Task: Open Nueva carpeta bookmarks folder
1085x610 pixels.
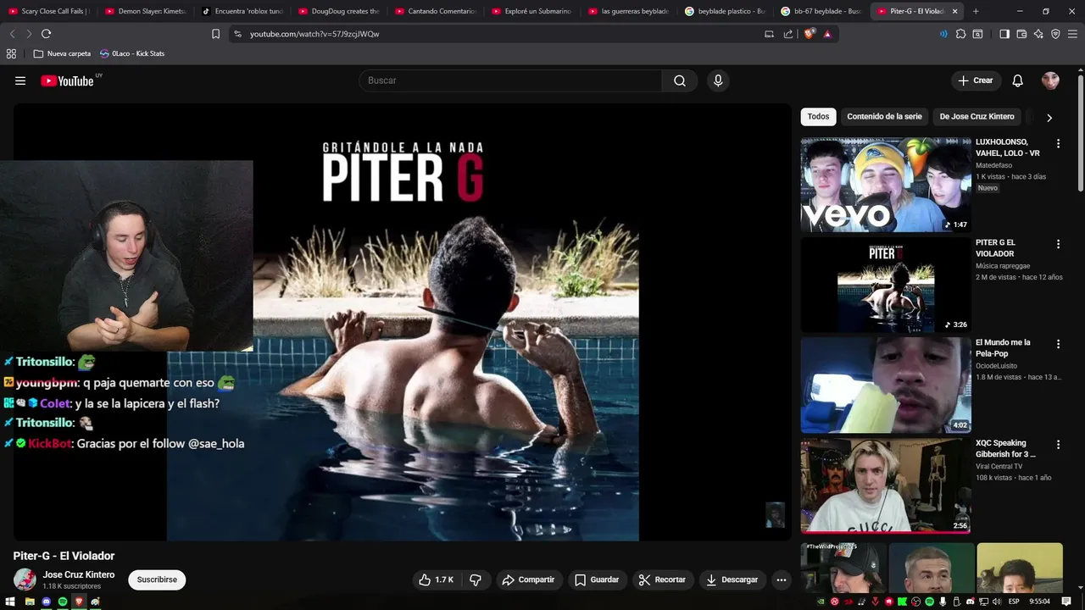Action: (62, 53)
